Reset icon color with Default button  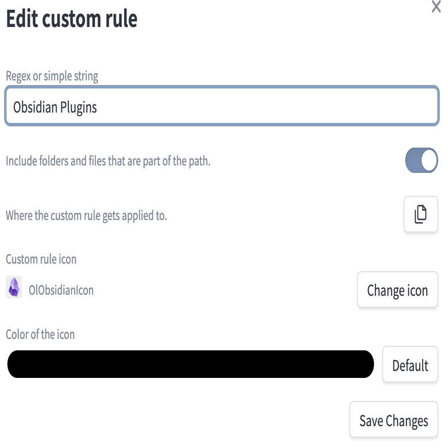[410, 365]
